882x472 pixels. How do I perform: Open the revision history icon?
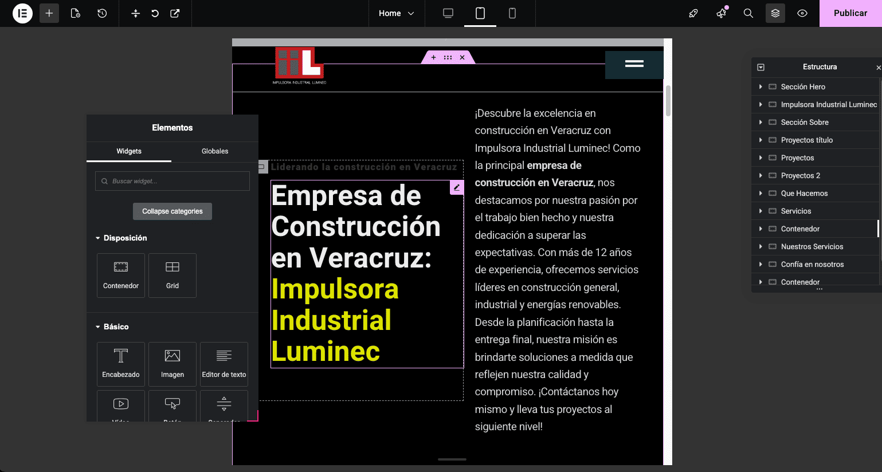coord(102,13)
